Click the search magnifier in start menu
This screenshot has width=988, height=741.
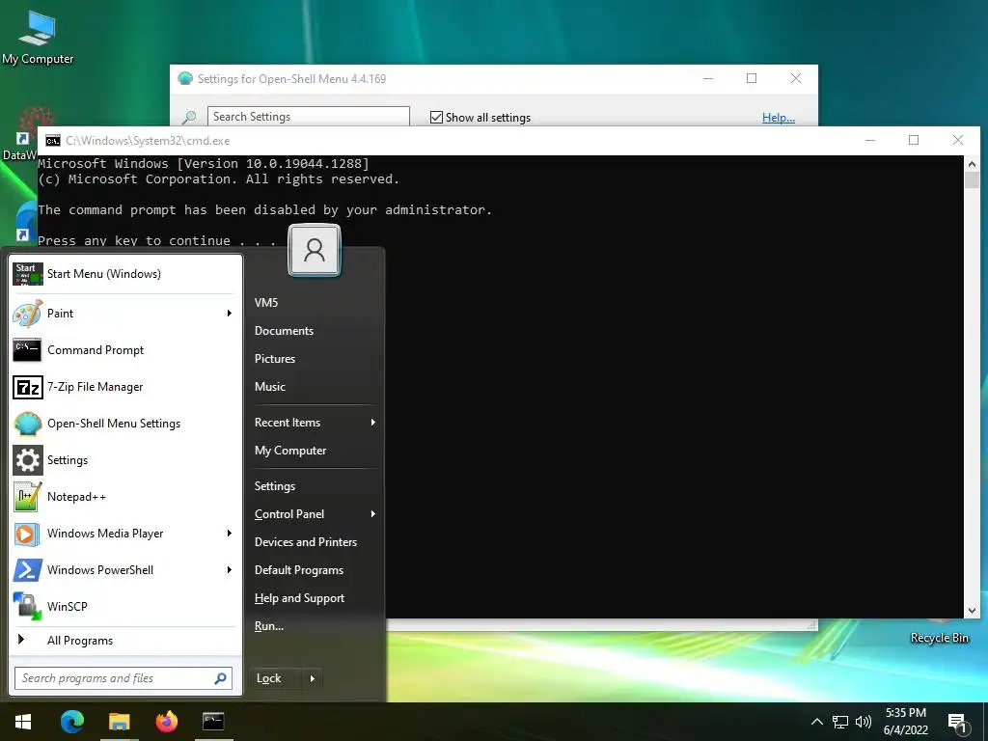[x=220, y=678]
